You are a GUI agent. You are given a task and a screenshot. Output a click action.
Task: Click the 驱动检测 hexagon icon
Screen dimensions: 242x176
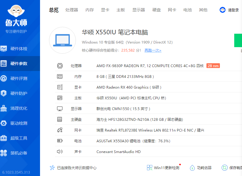pos(4,123)
